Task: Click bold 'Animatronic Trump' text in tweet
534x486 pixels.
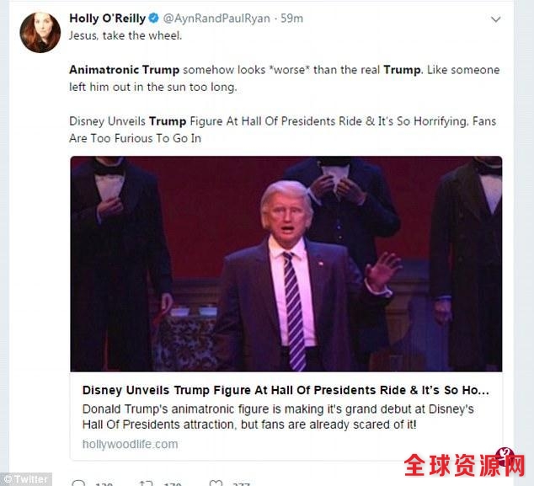Action: [x=125, y=70]
